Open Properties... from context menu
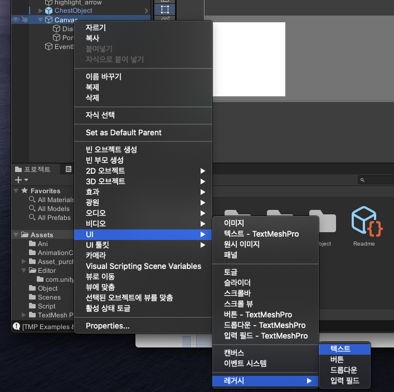The width and height of the screenshot is (394, 392). (143, 326)
